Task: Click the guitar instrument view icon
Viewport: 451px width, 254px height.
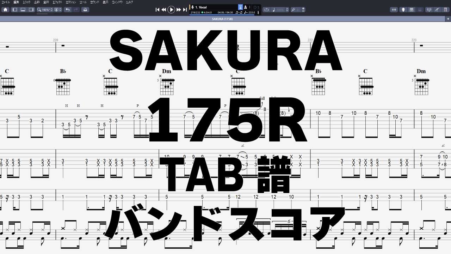Action: tap(437, 10)
